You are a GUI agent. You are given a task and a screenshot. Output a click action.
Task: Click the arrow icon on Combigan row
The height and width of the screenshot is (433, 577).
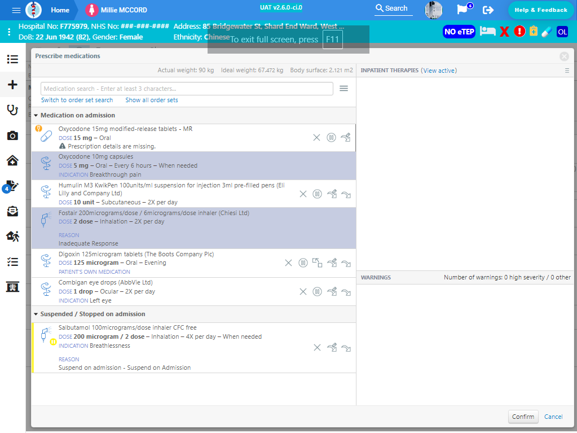point(346,292)
